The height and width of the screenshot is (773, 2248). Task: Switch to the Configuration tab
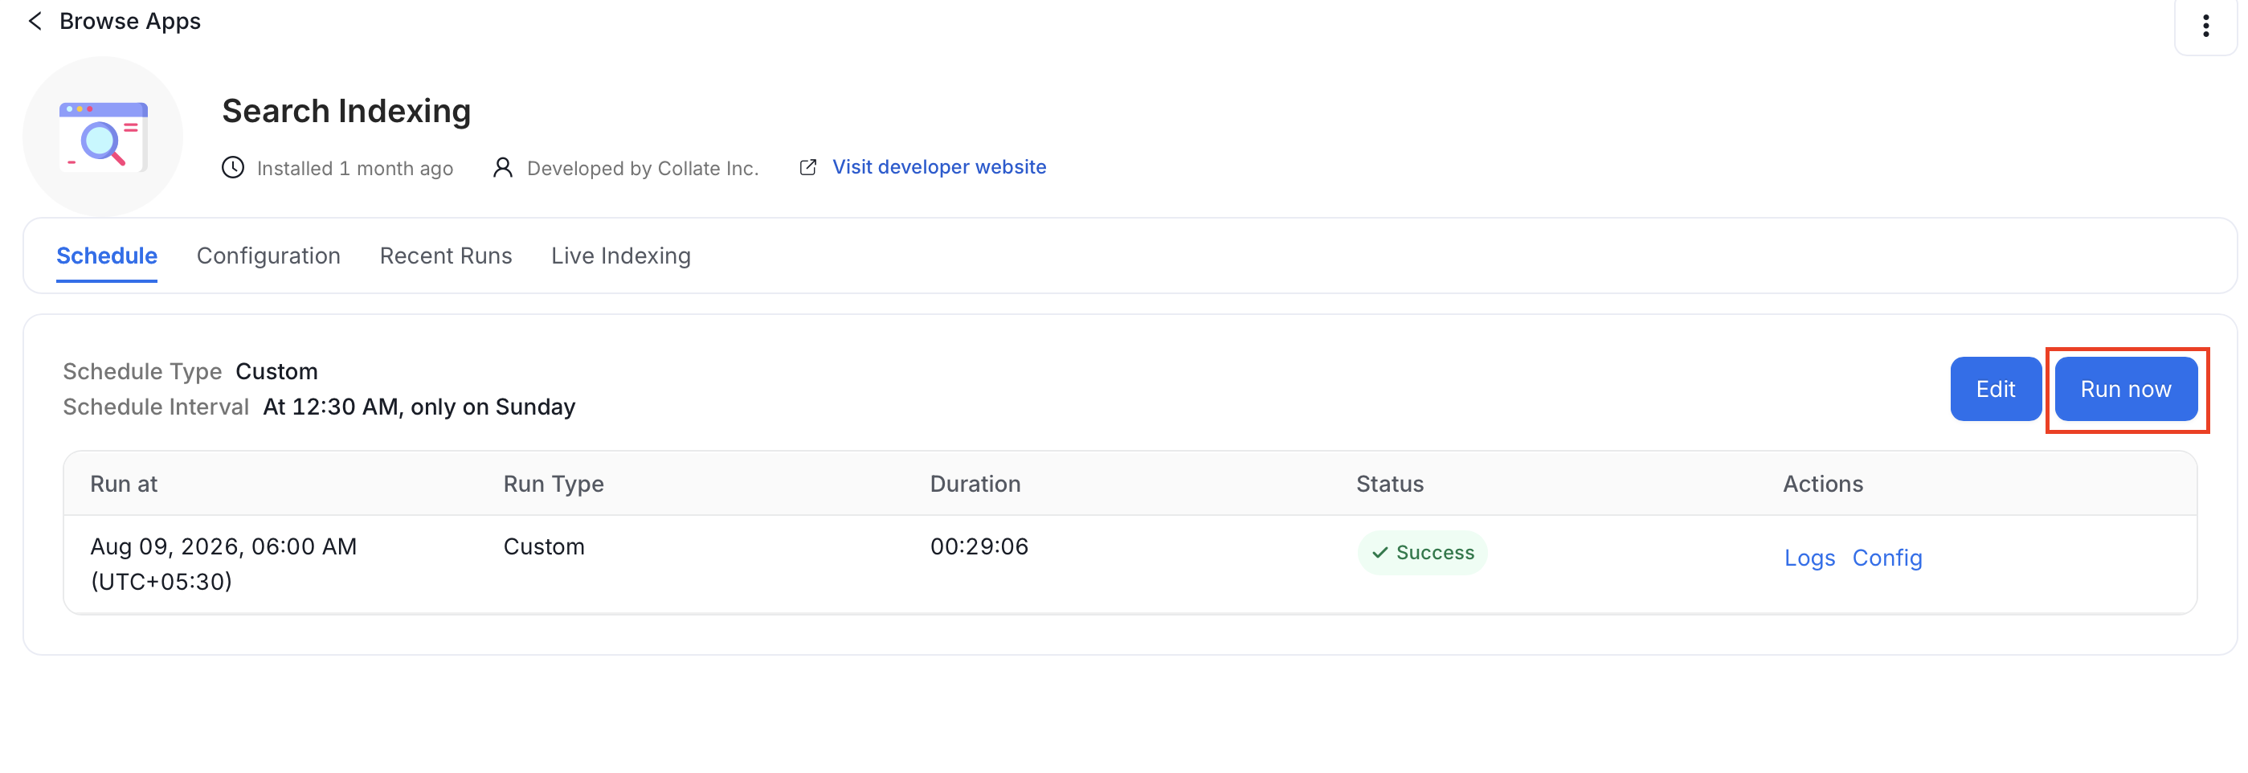tap(268, 256)
